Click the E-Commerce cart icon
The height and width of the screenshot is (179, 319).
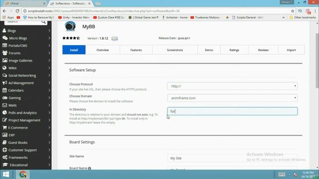click(x=4, y=128)
